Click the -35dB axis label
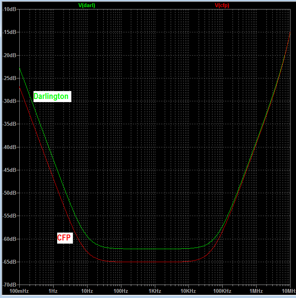Viewport: 296px width, 298px height. pos(9,124)
